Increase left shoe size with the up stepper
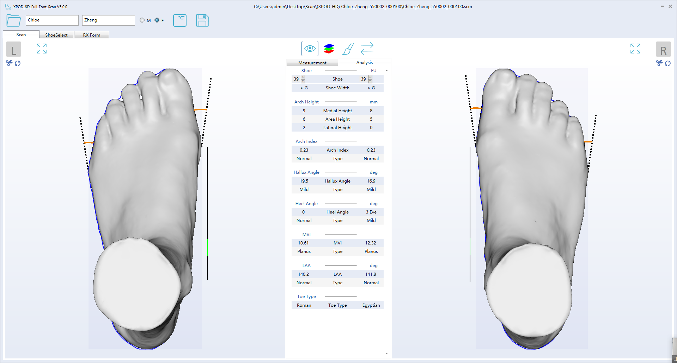The image size is (677, 363). (303, 77)
